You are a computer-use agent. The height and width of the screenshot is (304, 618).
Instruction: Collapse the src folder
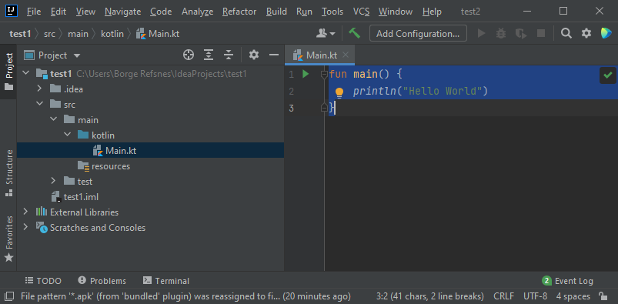point(40,104)
